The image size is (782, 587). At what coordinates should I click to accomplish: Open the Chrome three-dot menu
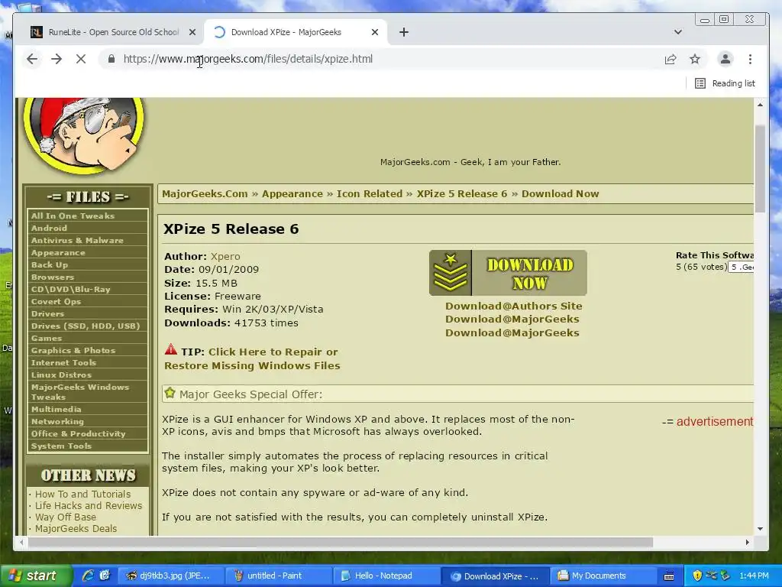[x=750, y=59]
